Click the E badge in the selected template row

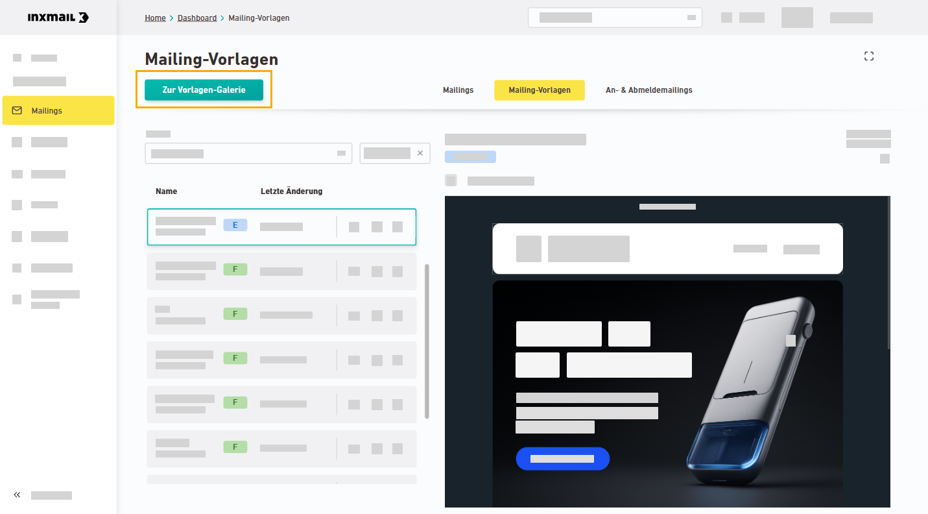tap(235, 225)
